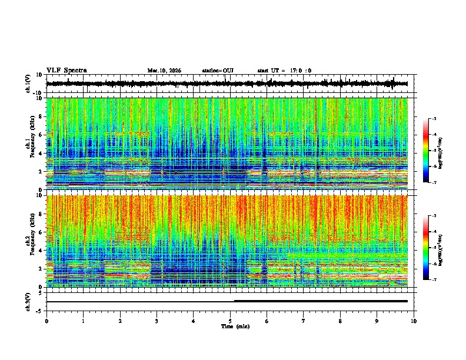The image size is (466, 360).
Task: Click the ch.2 color bar log(PSD) unit label
Action: (441, 251)
